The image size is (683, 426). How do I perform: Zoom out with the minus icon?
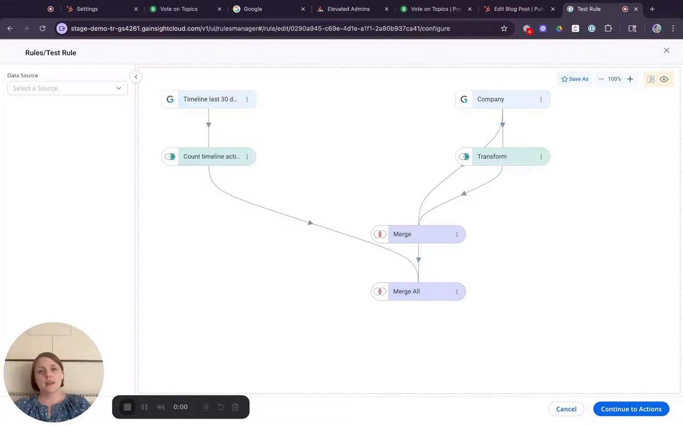pos(601,79)
